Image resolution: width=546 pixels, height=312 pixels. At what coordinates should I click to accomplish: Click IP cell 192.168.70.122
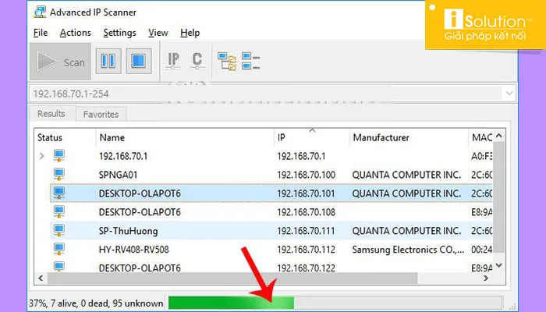[x=306, y=268]
